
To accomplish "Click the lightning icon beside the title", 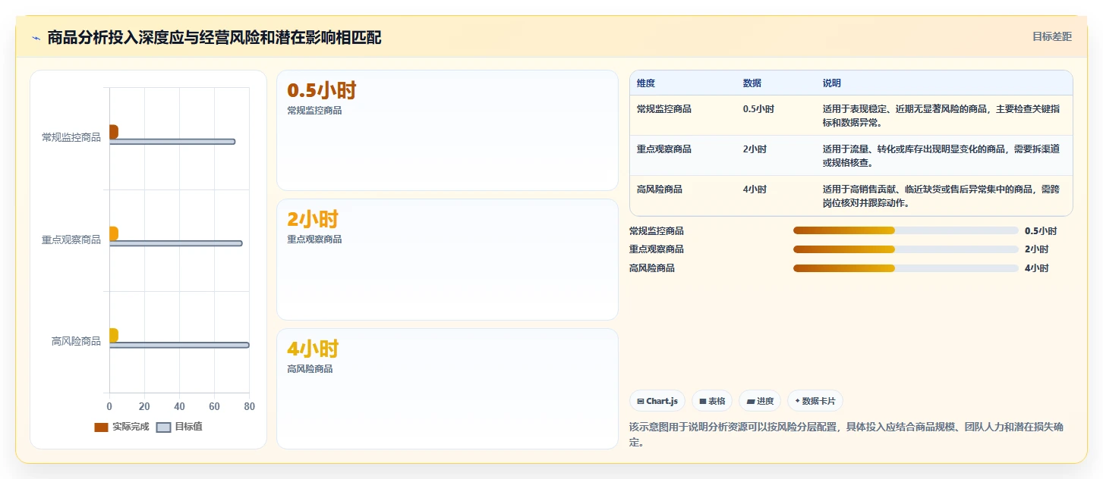I will 36,38.
